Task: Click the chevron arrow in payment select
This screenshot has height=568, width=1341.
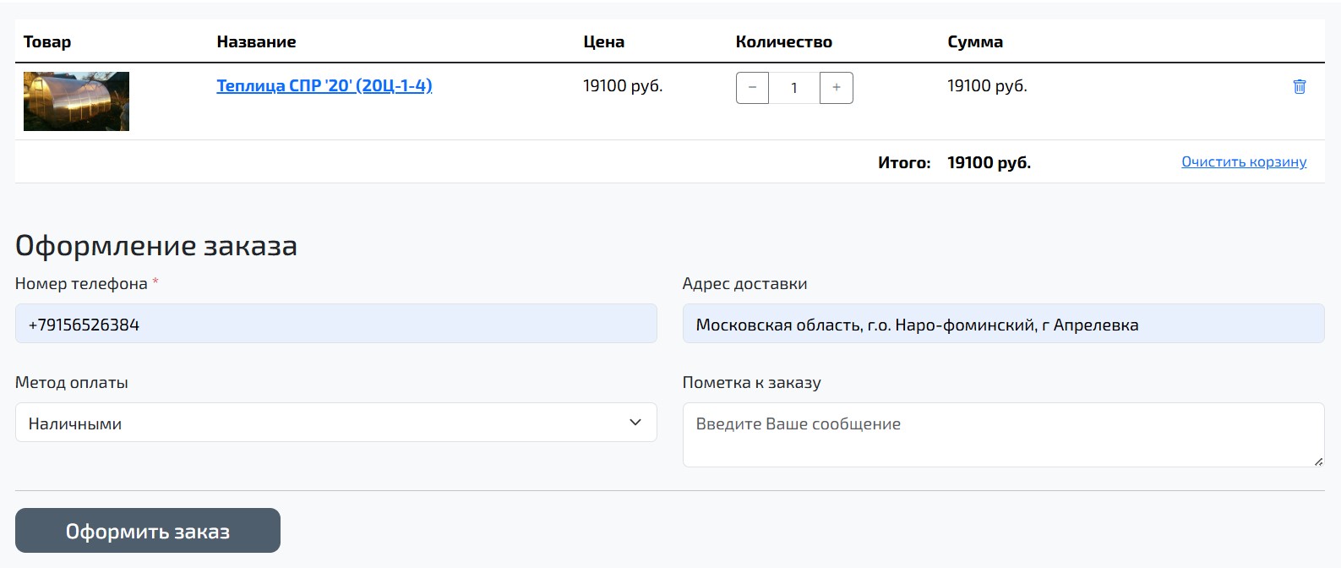Action: point(635,423)
